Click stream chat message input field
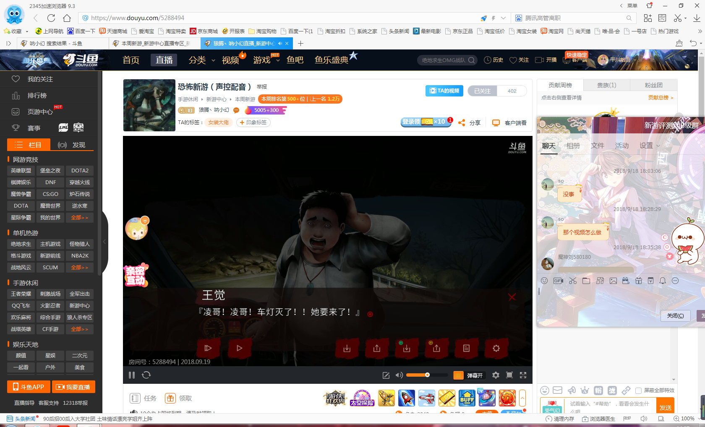Viewport: 705px width, 427px height. (x=611, y=406)
